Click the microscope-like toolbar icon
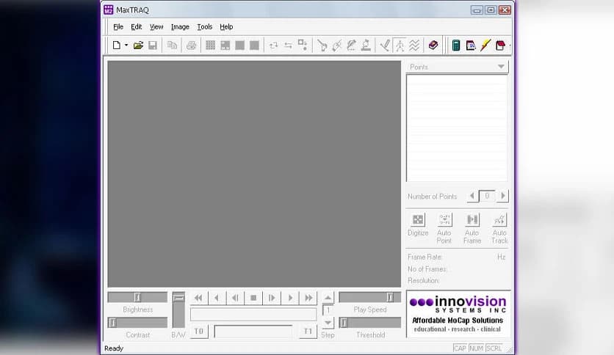 coord(366,45)
